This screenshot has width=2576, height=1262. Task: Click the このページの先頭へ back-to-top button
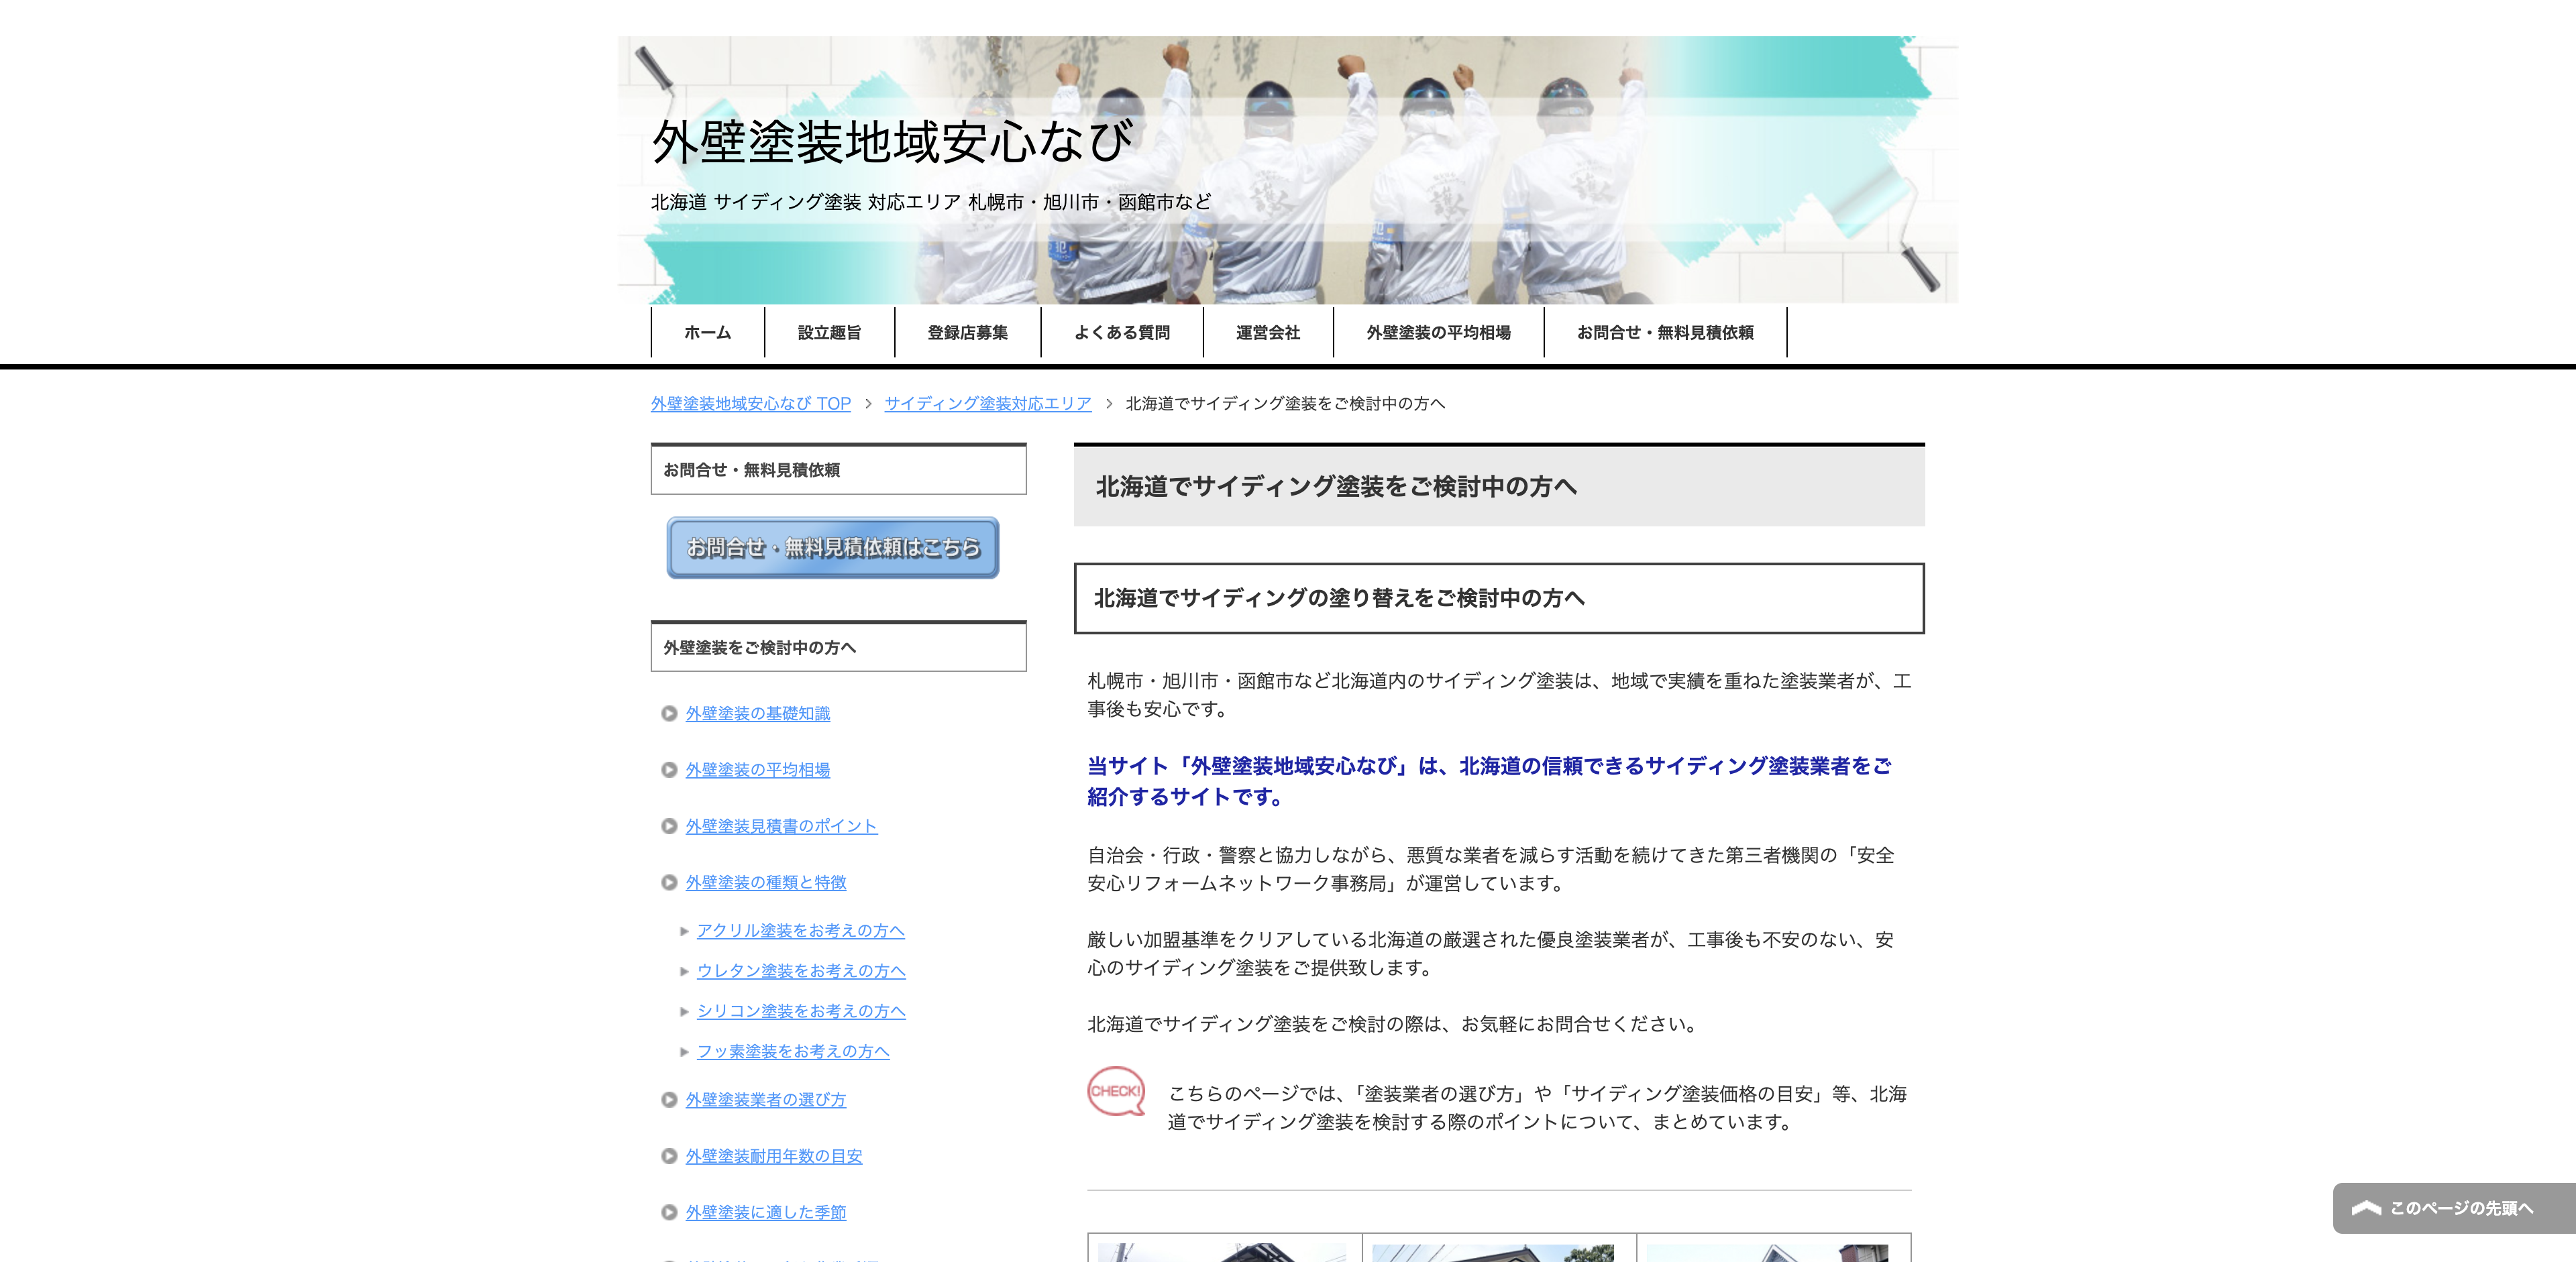(2454, 1208)
